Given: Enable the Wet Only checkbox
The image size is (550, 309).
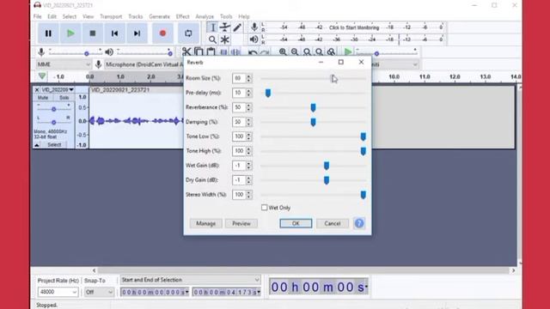Looking at the screenshot, I should (264, 208).
